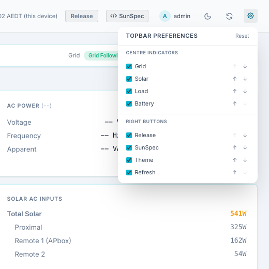Click disabled down arrow for Battery

tap(245, 103)
